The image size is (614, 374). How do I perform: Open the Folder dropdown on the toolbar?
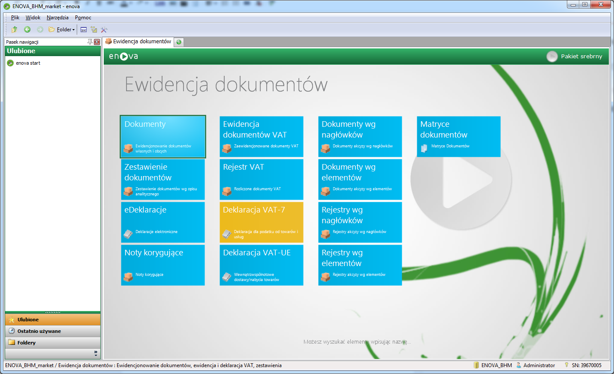tap(63, 30)
